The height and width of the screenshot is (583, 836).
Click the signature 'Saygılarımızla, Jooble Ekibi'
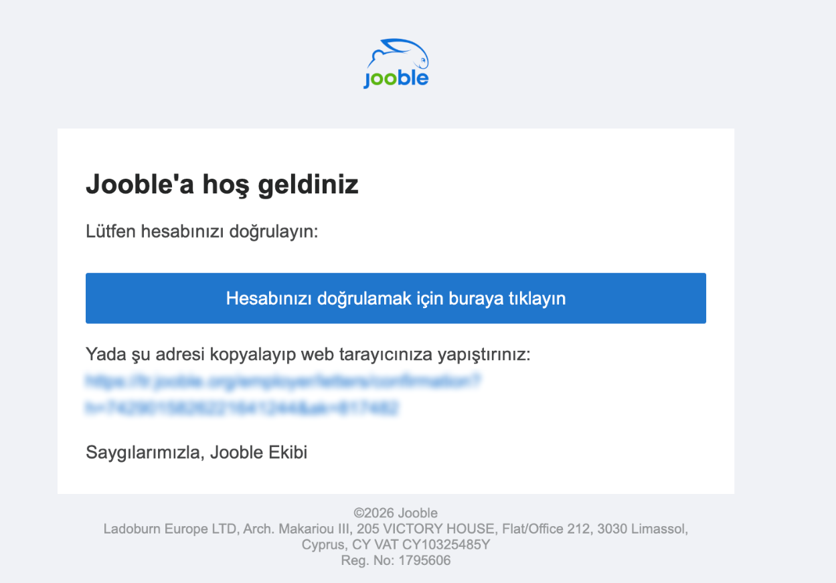pos(196,452)
